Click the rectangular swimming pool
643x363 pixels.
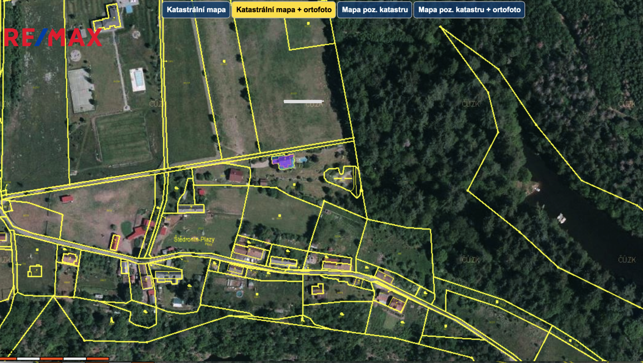point(138,79)
